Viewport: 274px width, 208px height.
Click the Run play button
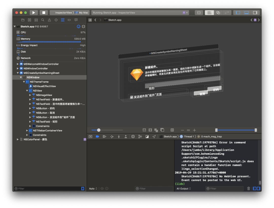click(33, 13)
